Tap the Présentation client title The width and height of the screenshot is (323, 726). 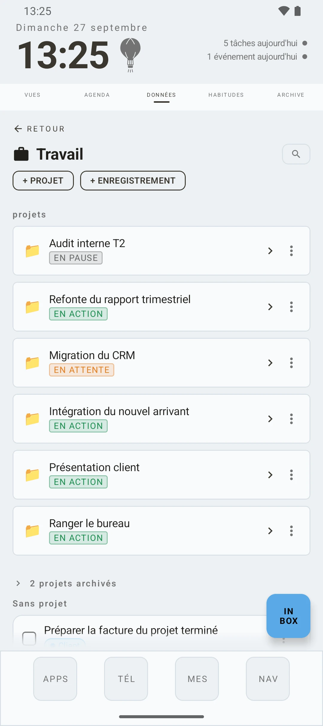point(94,467)
